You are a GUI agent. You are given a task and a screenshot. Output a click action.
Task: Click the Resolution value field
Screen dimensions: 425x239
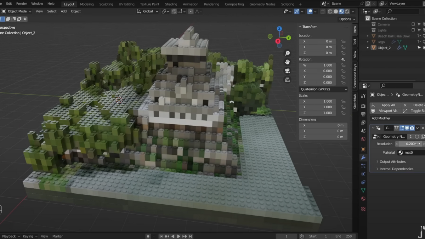click(x=410, y=144)
